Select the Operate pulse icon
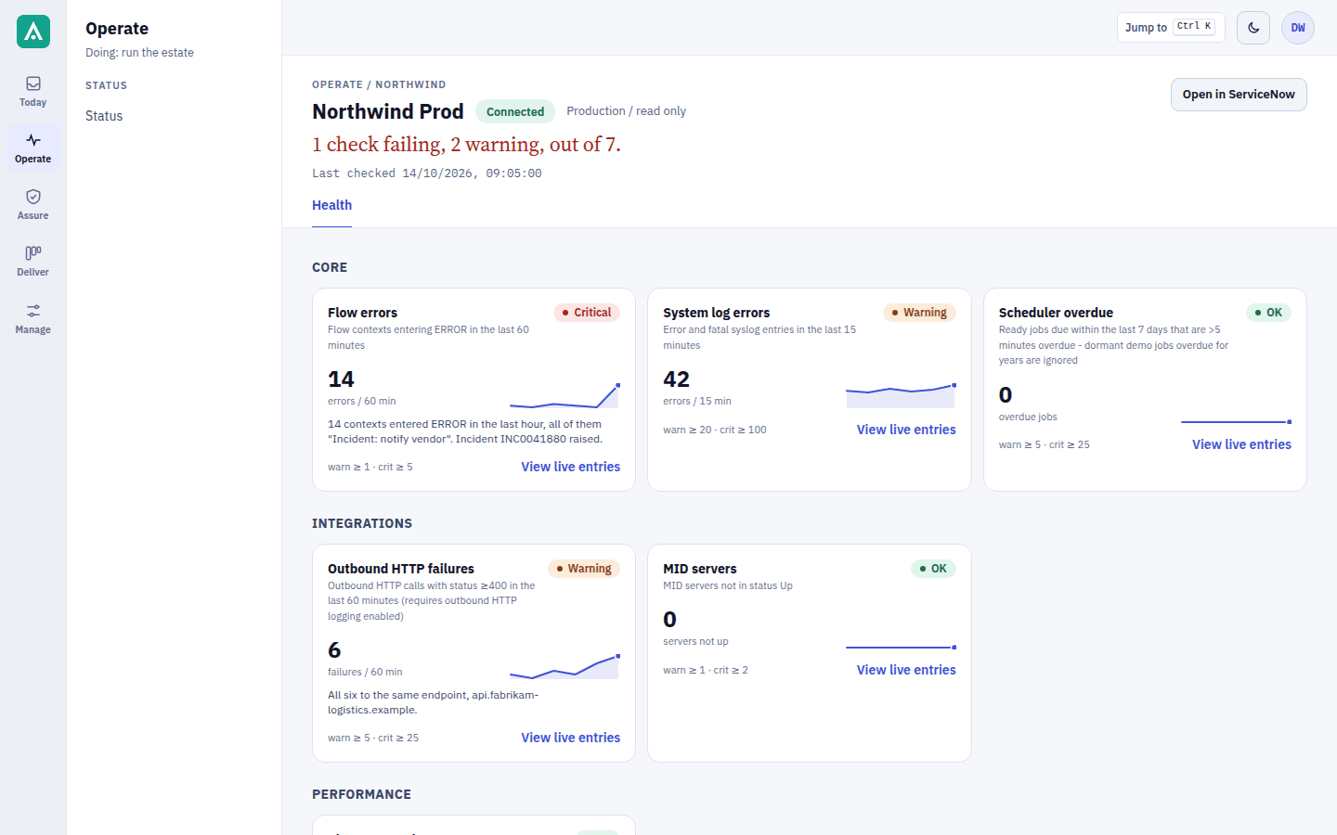Screen dimensions: 1337x835 (33, 140)
